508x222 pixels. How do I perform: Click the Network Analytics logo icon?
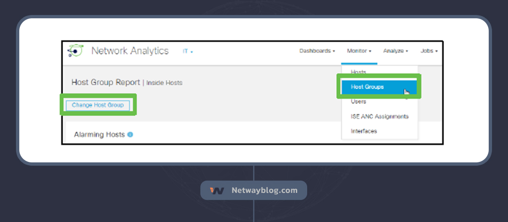click(75, 51)
